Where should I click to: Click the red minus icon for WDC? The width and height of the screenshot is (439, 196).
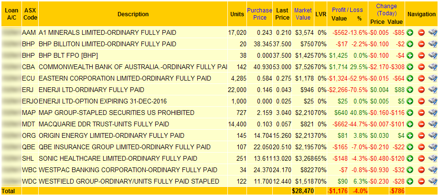pos(421,182)
